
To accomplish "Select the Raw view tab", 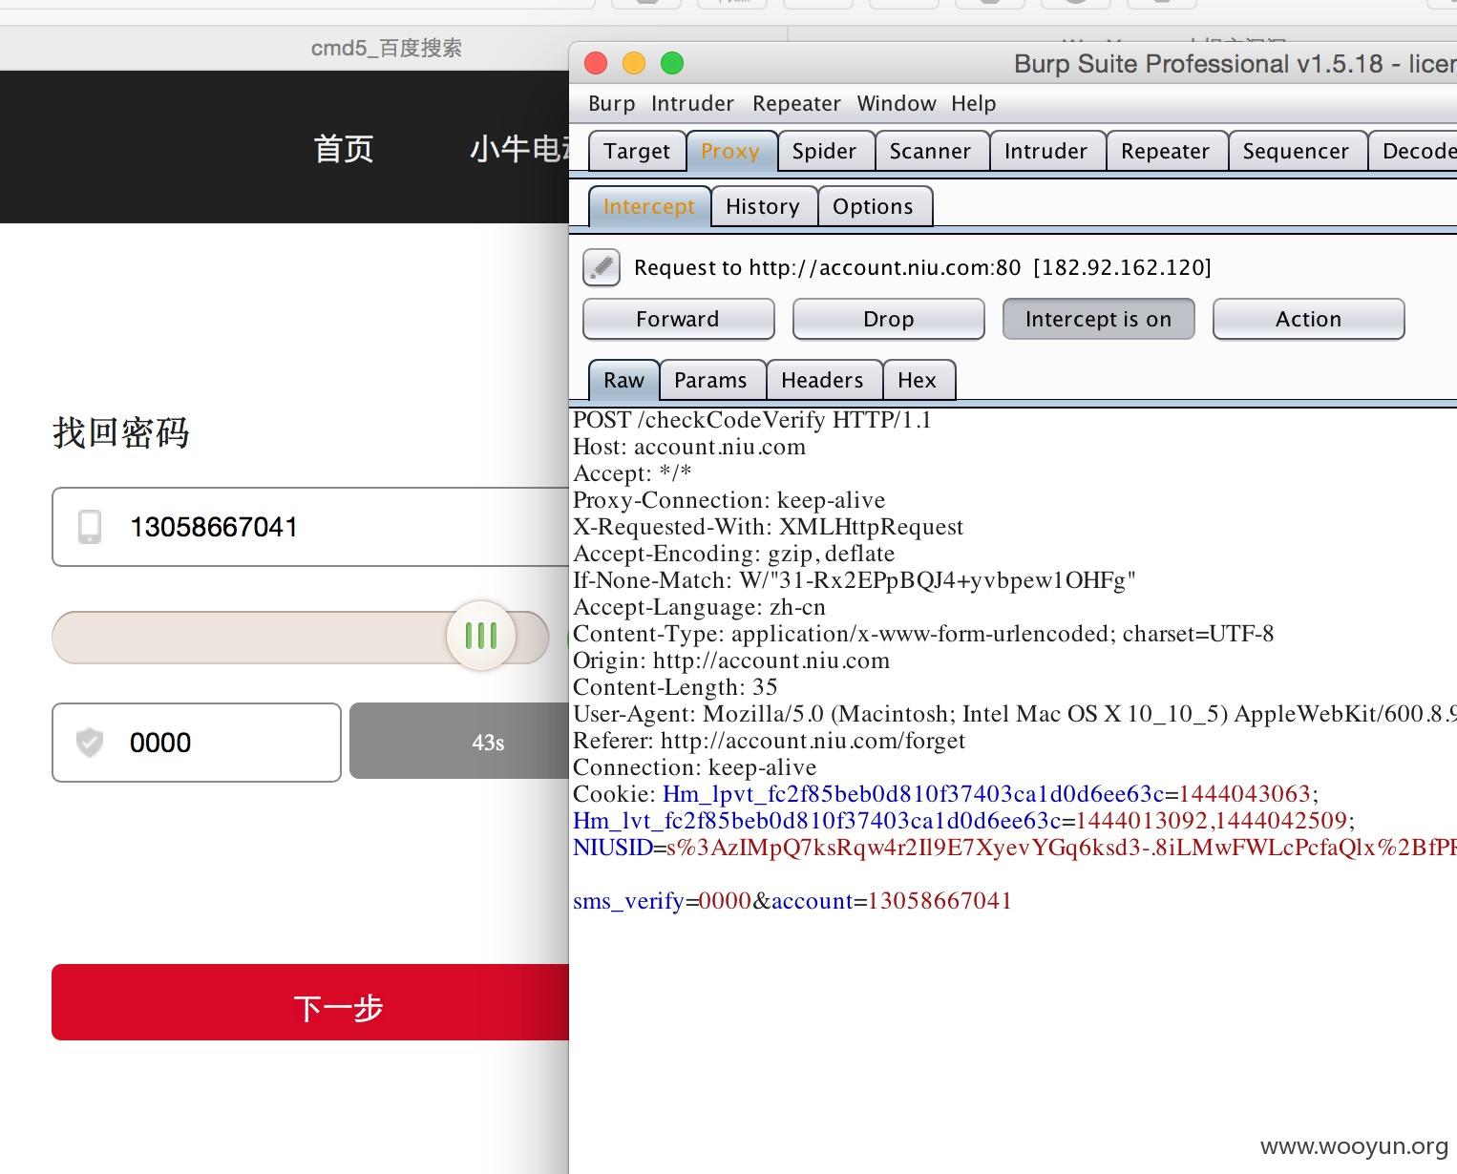I will click(x=623, y=380).
